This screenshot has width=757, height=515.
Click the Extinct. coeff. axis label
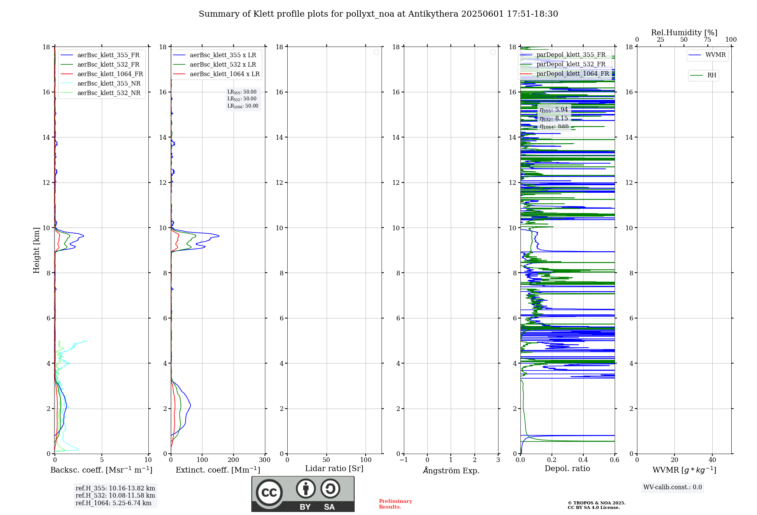[x=218, y=470]
